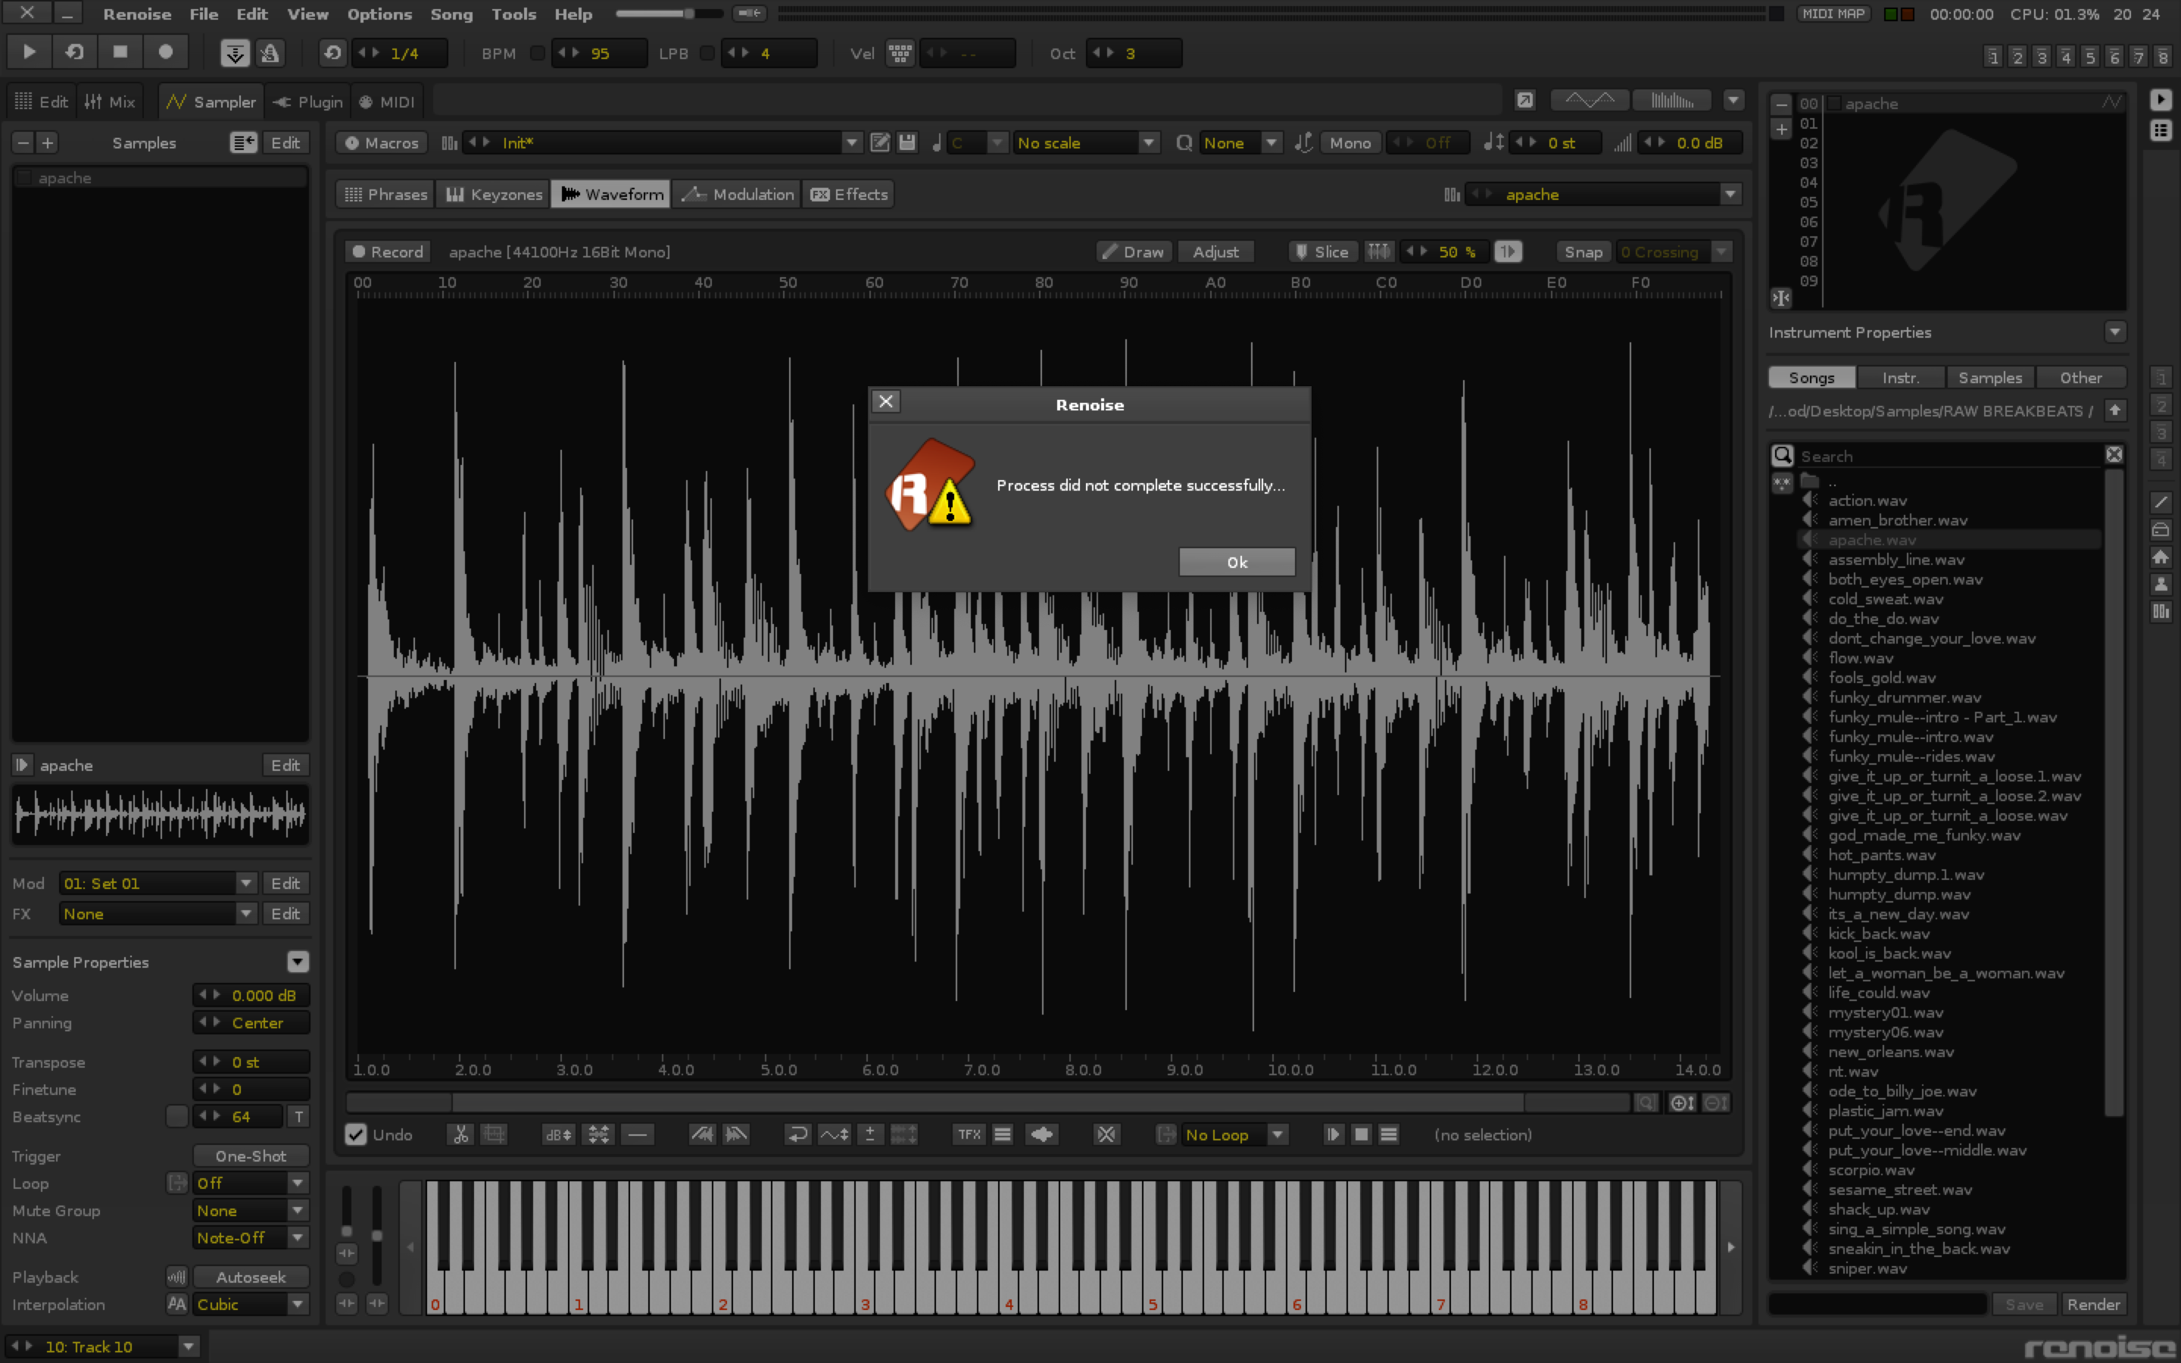Screen dimensions: 2181x1363
Task: Cut the selection with the scissors icon
Action: [460, 1134]
